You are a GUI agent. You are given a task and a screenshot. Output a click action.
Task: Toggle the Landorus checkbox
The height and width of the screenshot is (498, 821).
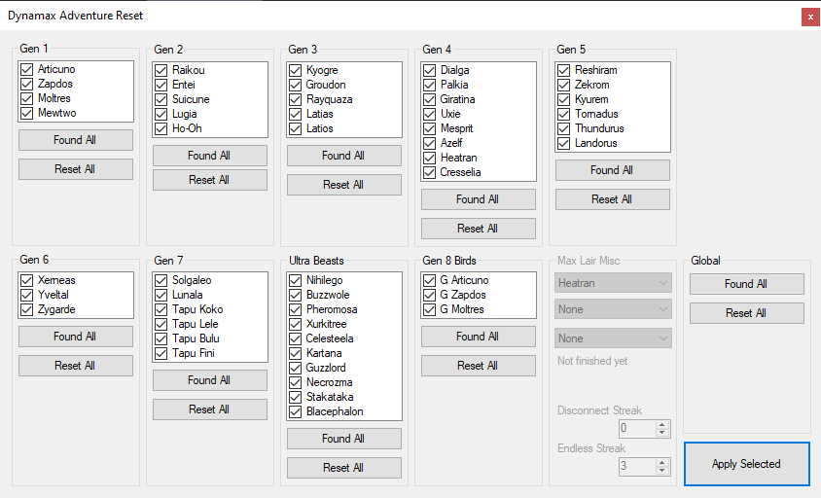tap(563, 143)
